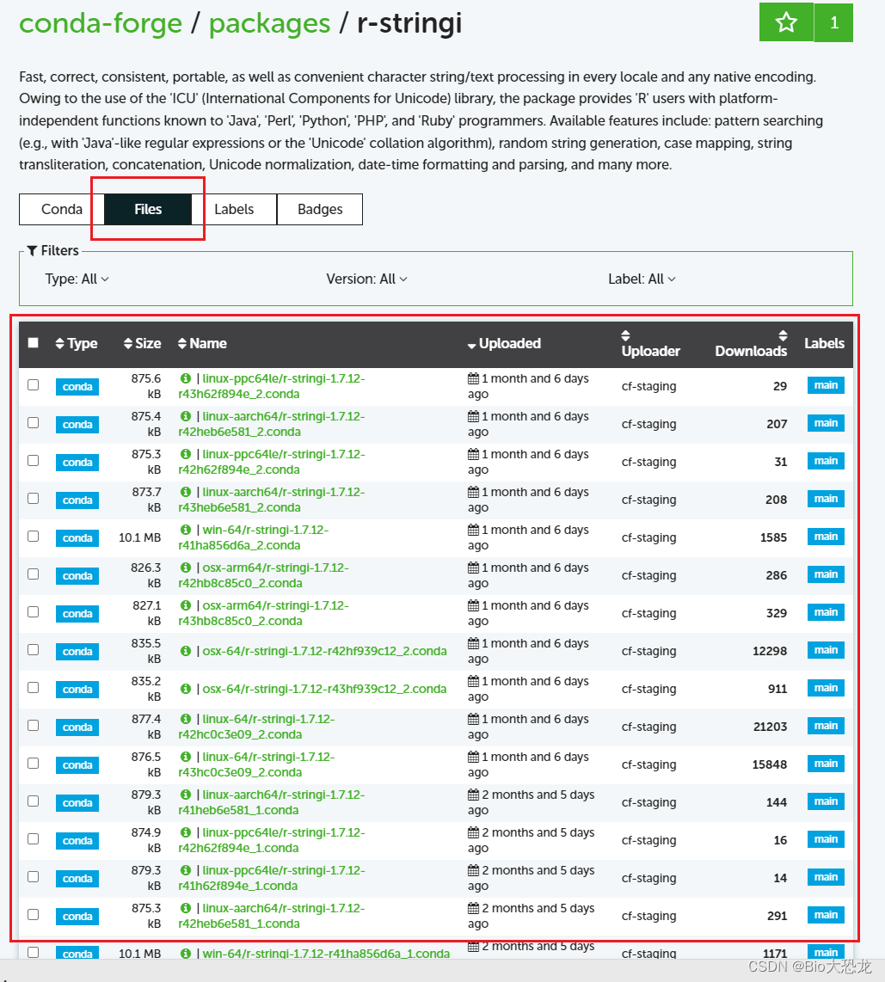This screenshot has width=885, height=982.
Task: Open osx-64 r43hf939c12_2.conda file link
Action: click(x=324, y=689)
